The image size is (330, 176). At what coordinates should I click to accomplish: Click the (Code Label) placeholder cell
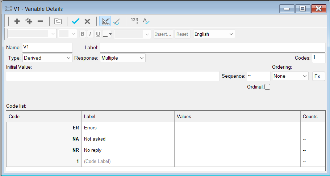point(128,161)
